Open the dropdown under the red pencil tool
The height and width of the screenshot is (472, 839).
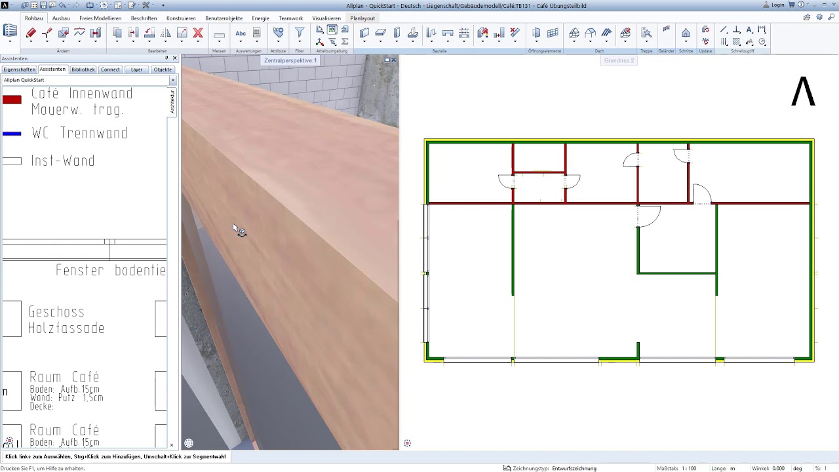click(x=31, y=43)
